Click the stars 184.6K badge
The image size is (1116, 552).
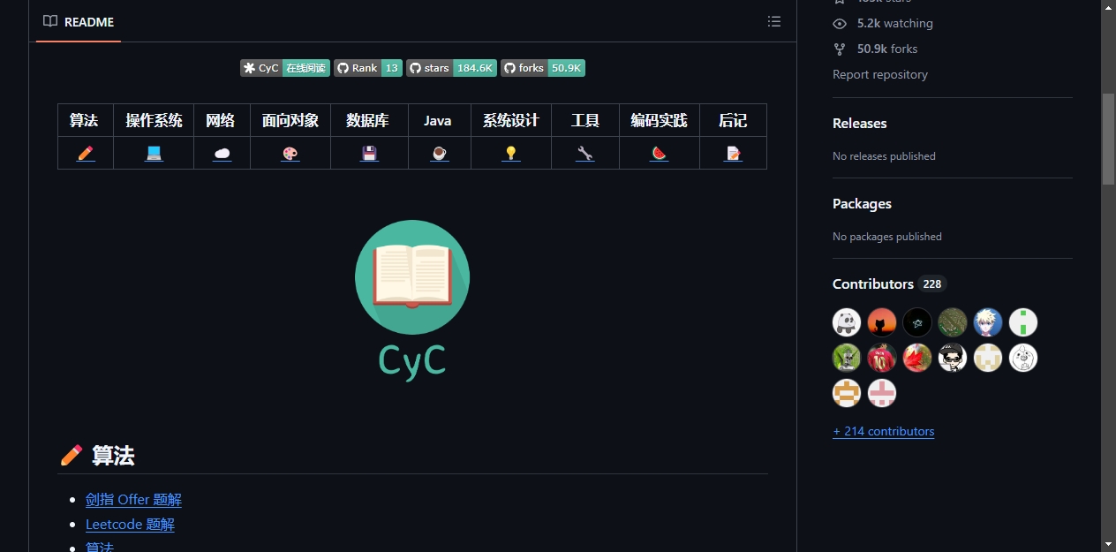point(451,68)
